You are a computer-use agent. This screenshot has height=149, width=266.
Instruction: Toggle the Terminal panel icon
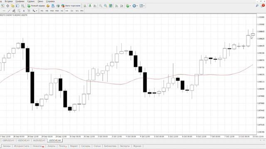(x=17, y=6)
